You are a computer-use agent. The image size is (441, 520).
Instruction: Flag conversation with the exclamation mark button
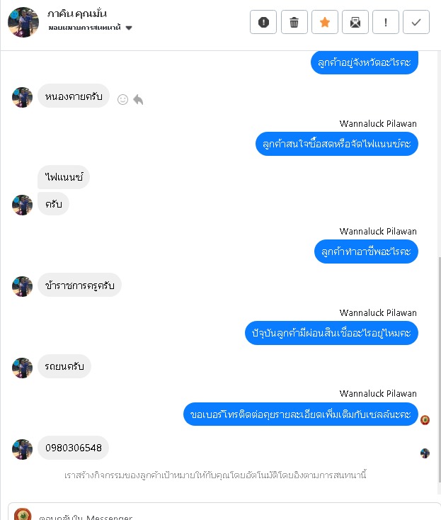click(x=386, y=22)
